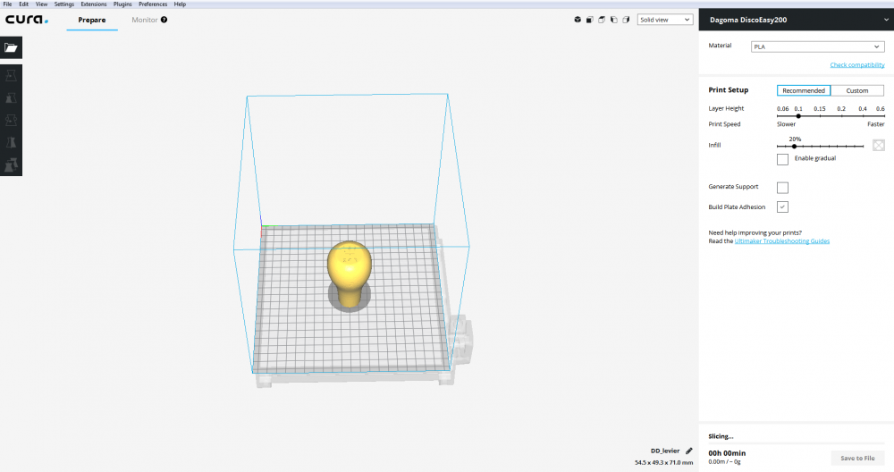Viewport: 894px width, 472px height.
Task: Open file using folder icon
Action: pos(11,48)
